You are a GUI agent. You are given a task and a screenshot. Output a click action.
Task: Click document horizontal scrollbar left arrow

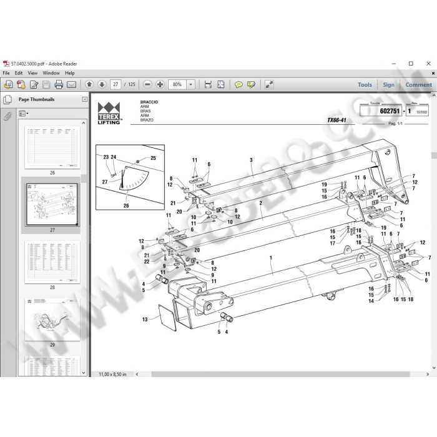pos(137,374)
